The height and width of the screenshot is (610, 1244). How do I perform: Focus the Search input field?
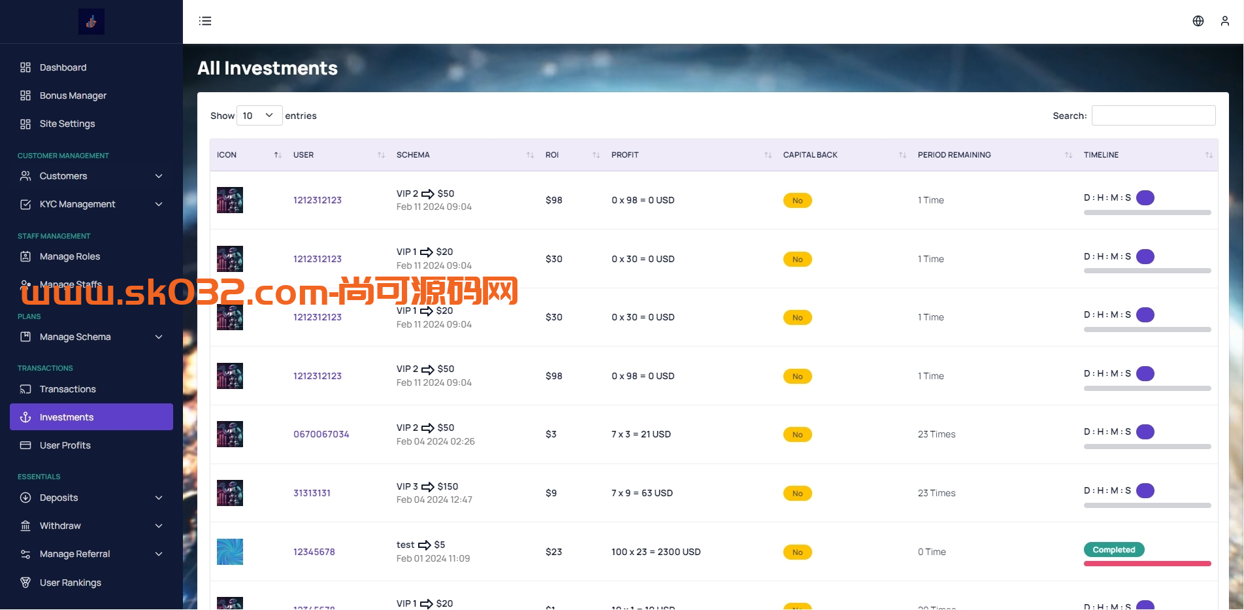[1153, 116]
